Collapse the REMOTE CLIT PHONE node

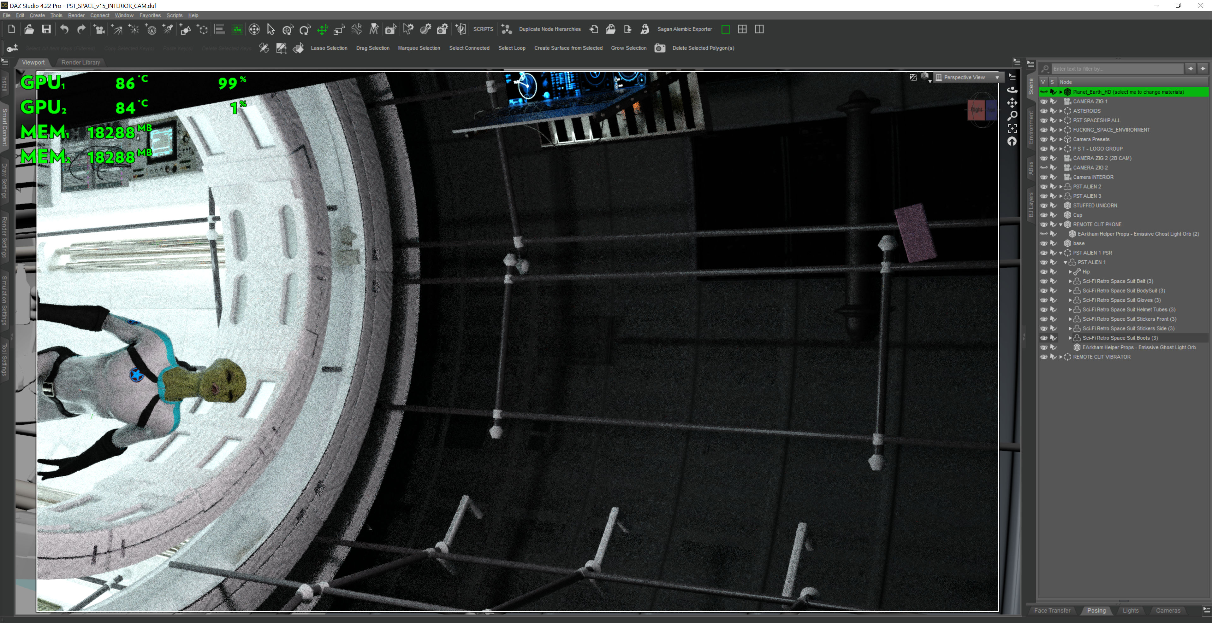[1060, 224]
